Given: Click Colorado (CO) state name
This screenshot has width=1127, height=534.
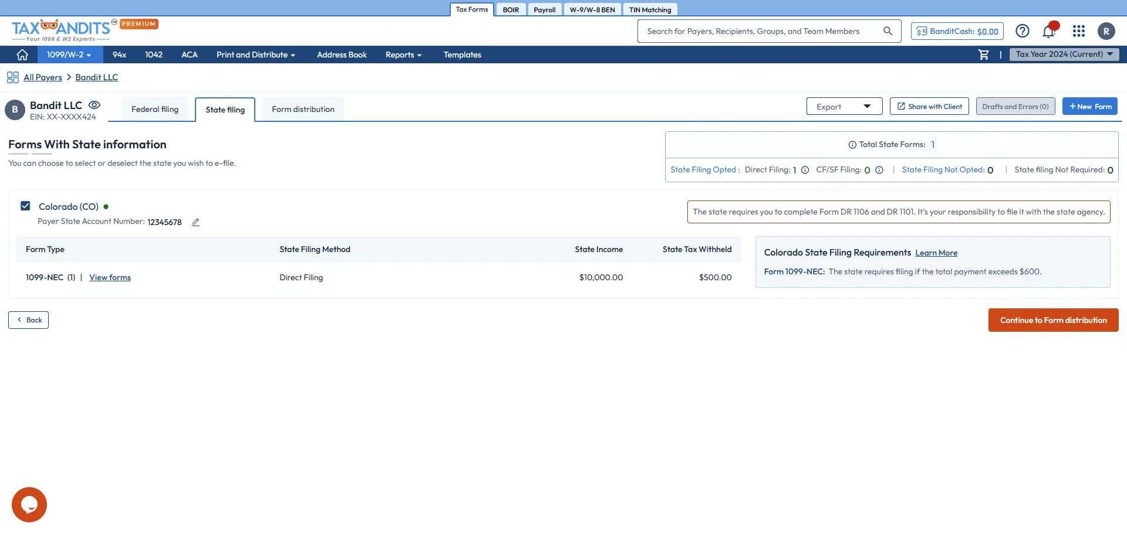Looking at the screenshot, I should tap(69, 206).
